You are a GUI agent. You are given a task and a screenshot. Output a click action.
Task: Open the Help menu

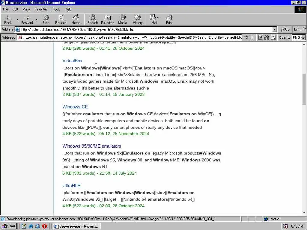68,9
